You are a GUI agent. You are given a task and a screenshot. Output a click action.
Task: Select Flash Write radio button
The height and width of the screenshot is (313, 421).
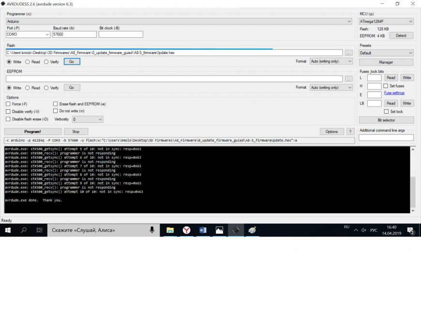tap(9, 62)
